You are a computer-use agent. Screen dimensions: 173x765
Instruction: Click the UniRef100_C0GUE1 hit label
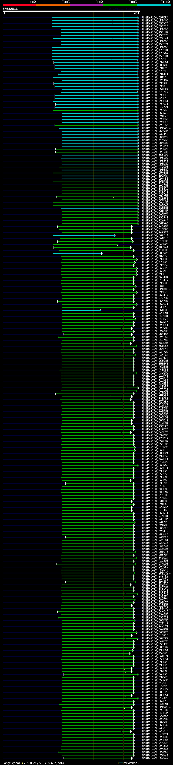(155, 325)
